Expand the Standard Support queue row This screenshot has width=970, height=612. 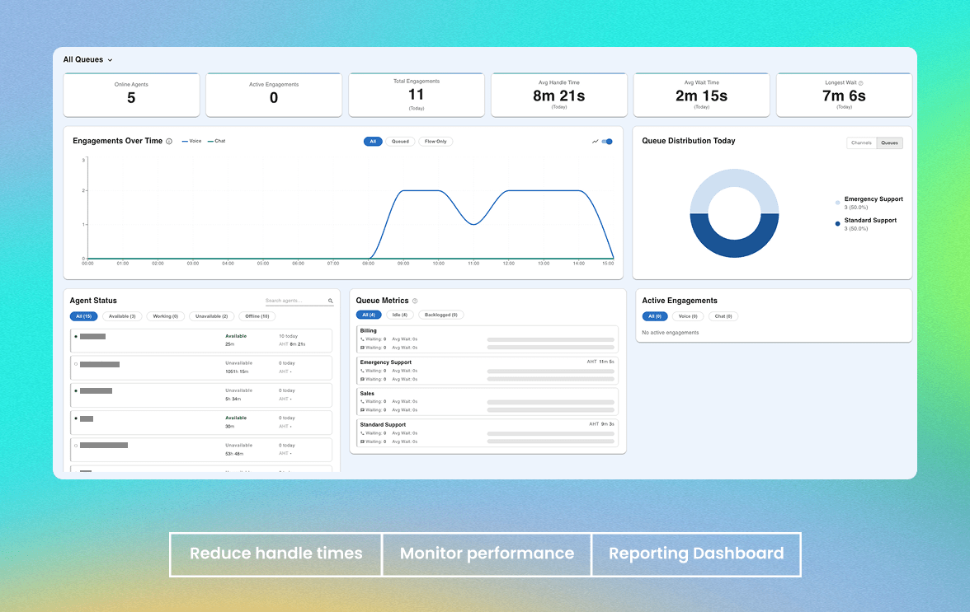pyautogui.click(x=487, y=425)
